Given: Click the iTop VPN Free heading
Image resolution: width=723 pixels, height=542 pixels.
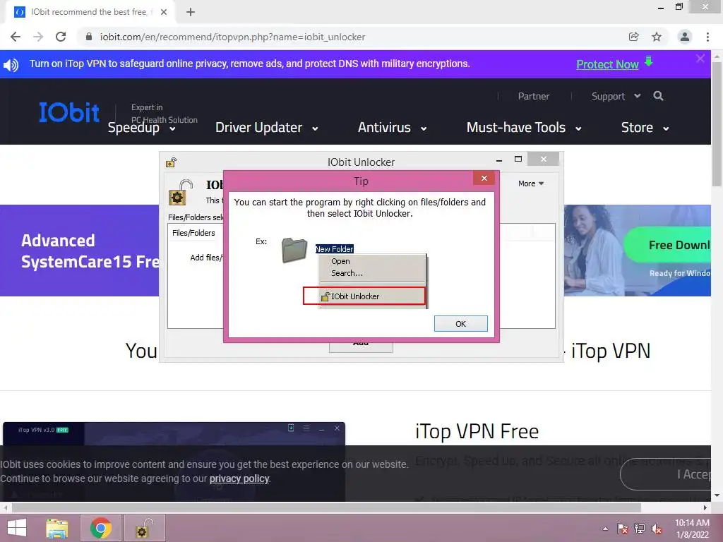Looking at the screenshot, I should pos(477,432).
